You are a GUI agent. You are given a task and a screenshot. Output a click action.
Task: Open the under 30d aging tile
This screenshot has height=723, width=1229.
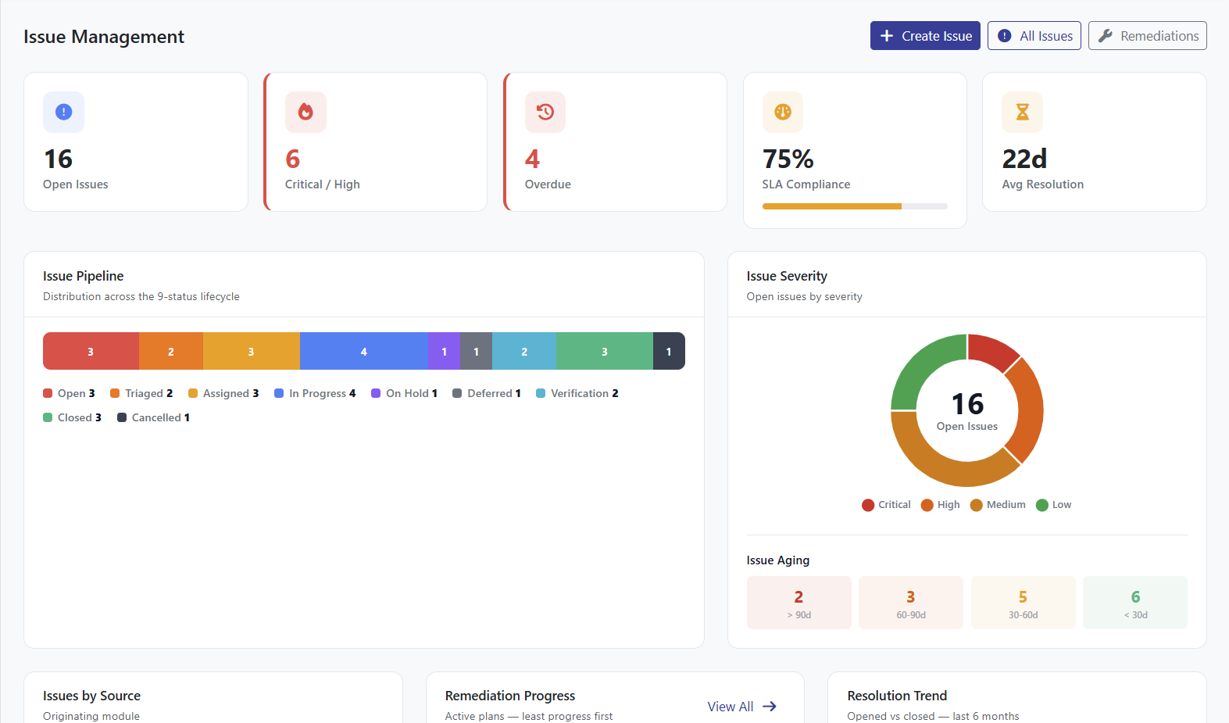tap(1135, 603)
